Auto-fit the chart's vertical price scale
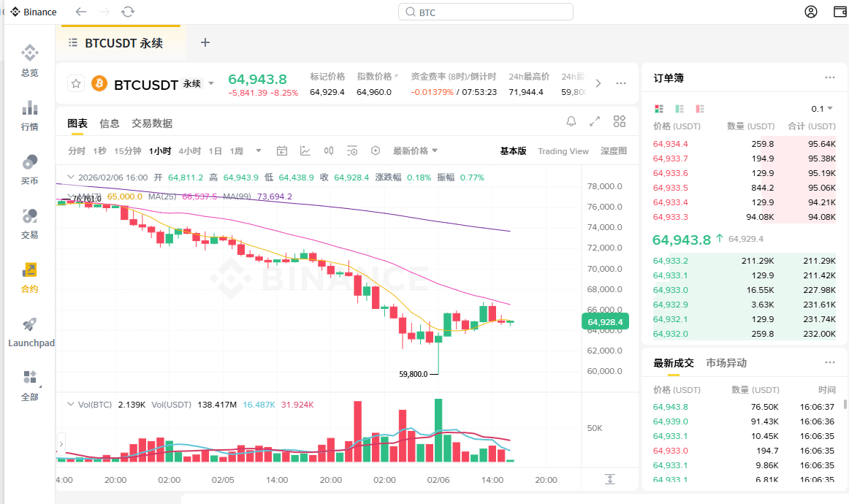The width and height of the screenshot is (849, 504). (x=609, y=479)
